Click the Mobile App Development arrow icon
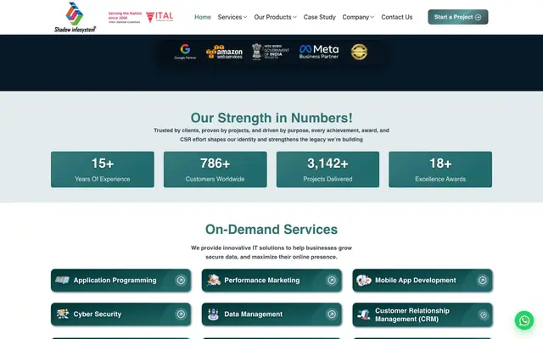The height and width of the screenshot is (339, 543). point(483,281)
